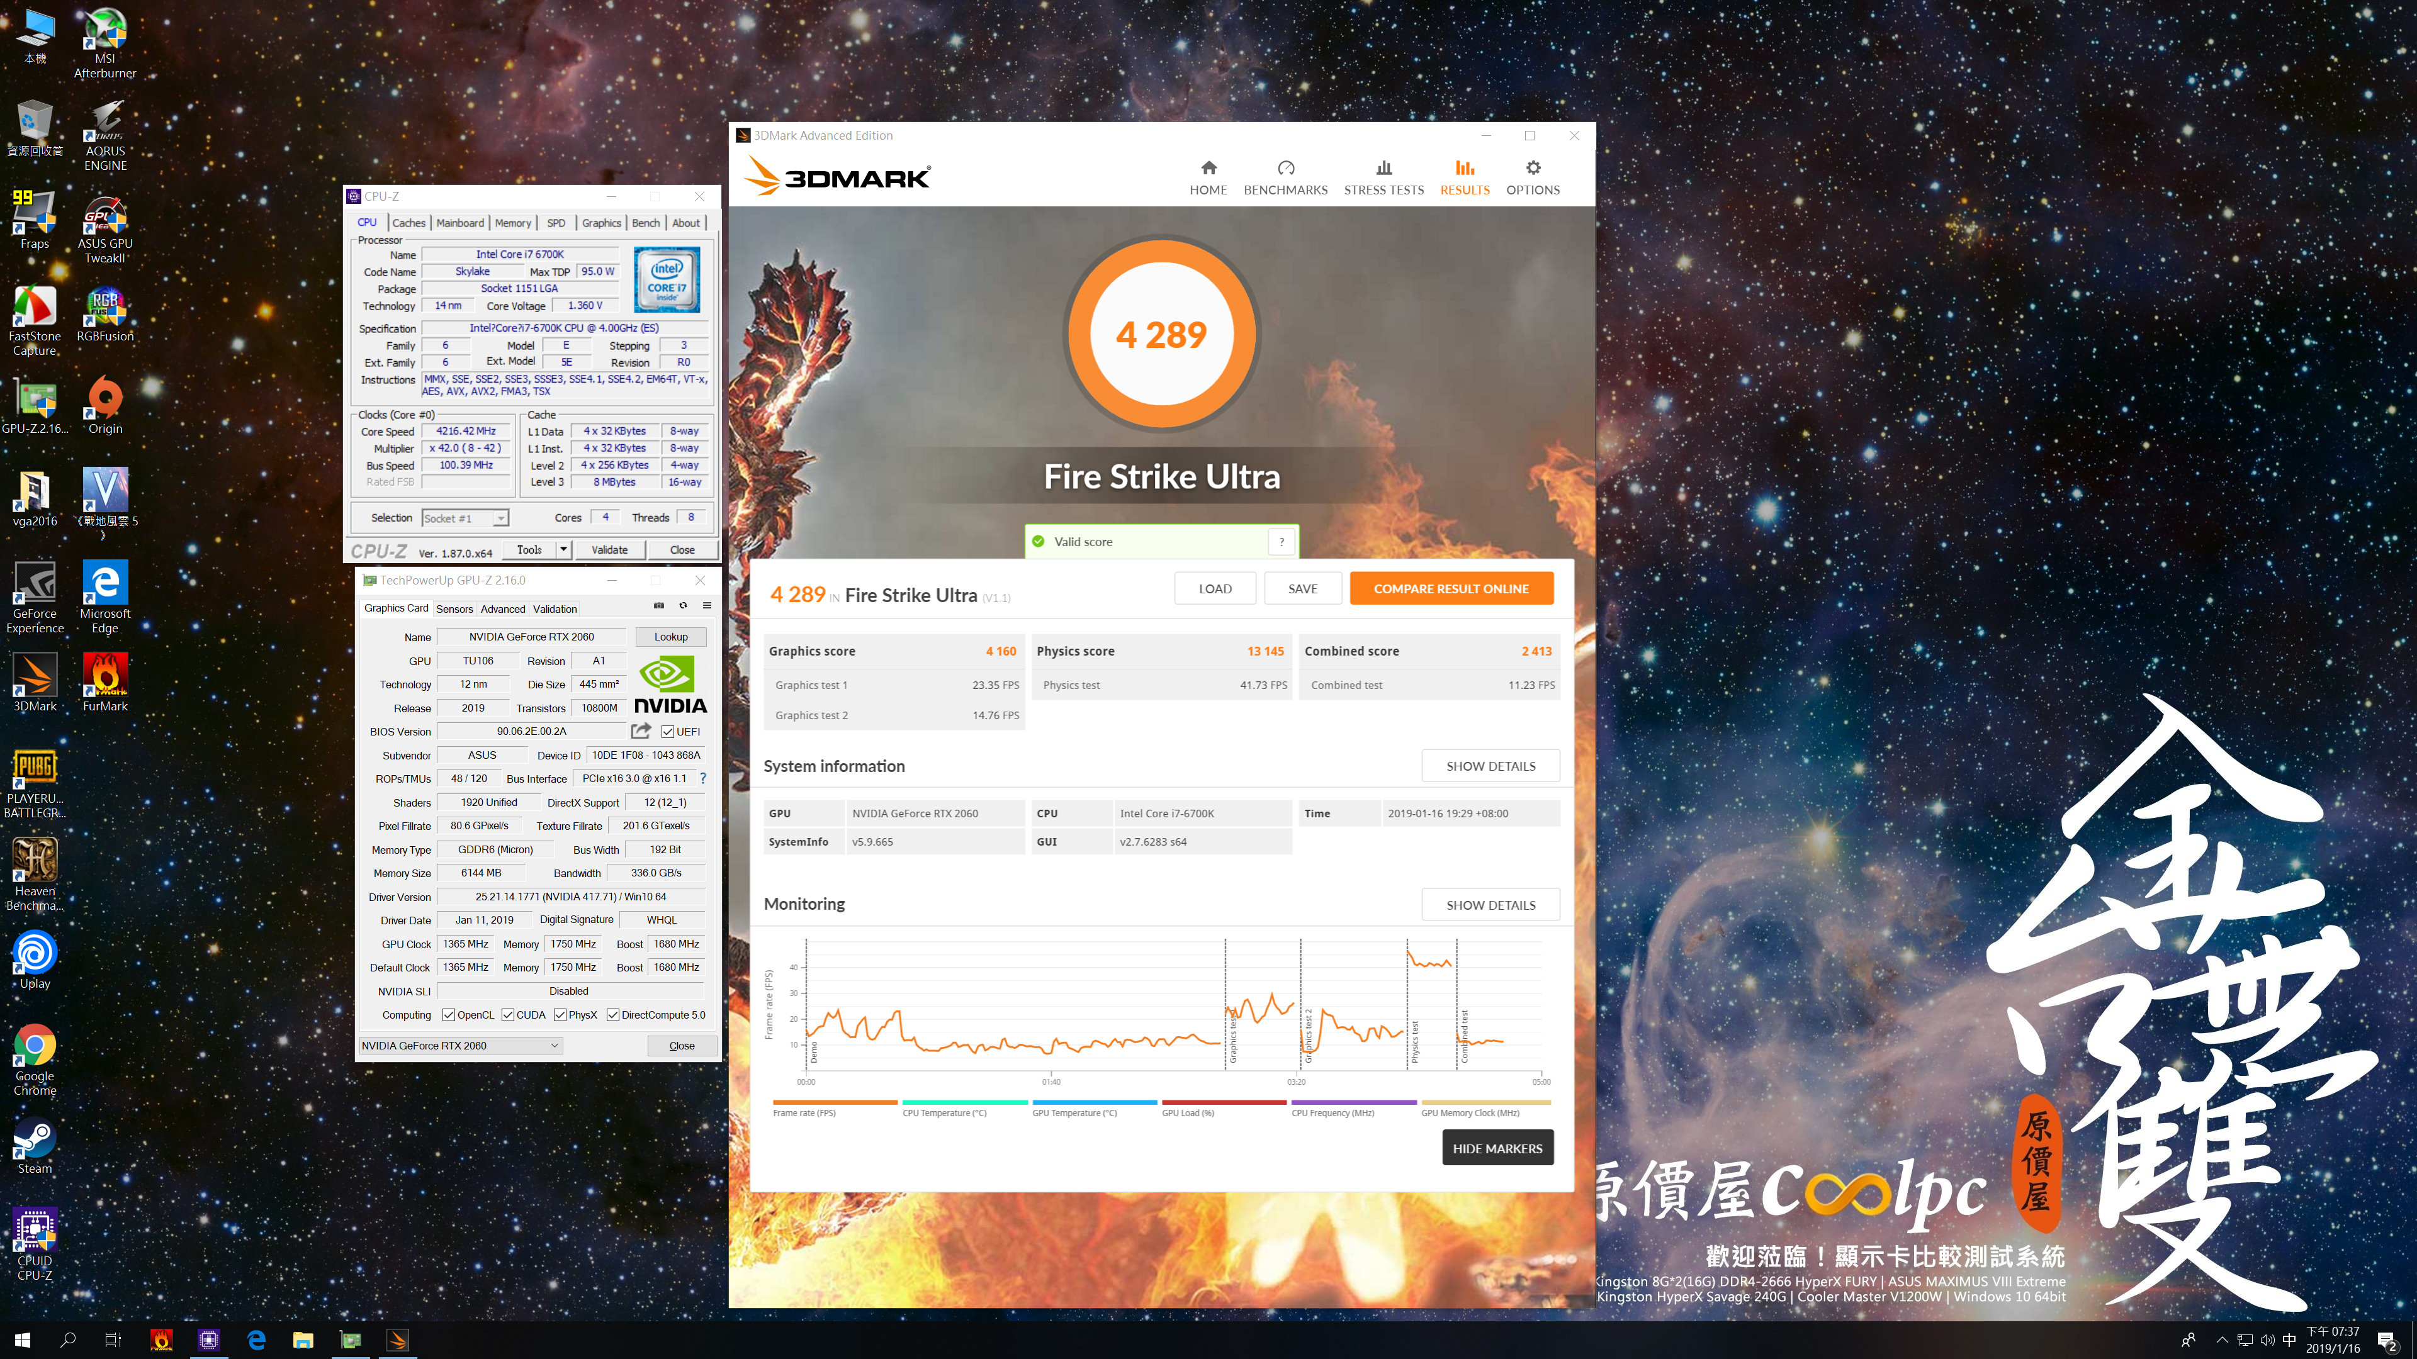Show details for System information

pos(1490,765)
